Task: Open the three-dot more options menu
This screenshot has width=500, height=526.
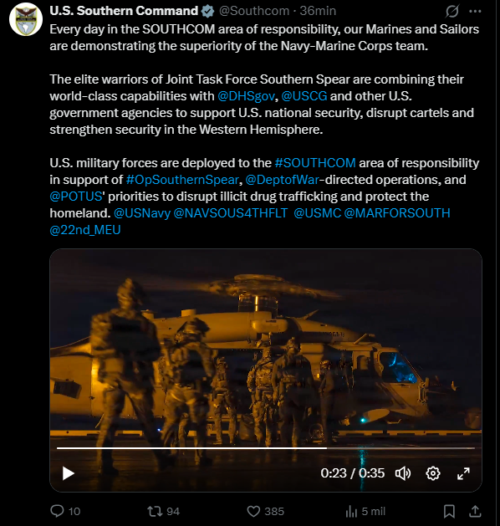Action: click(475, 12)
